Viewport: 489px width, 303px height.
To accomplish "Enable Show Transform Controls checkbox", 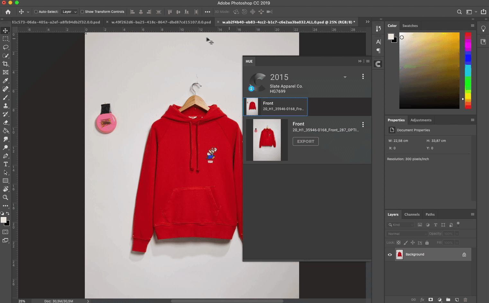I will tap(82, 12).
